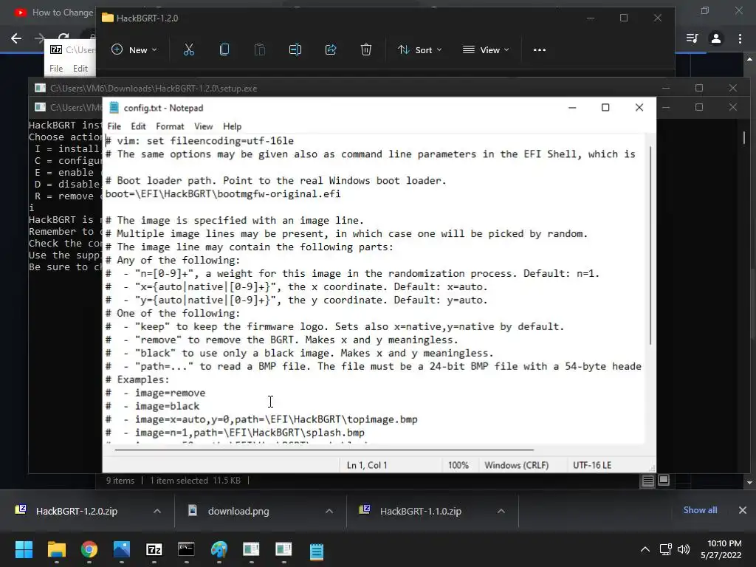Click the boot=\EFI\HackBGRT line in Notepad
The image size is (756, 567).
tap(223, 194)
